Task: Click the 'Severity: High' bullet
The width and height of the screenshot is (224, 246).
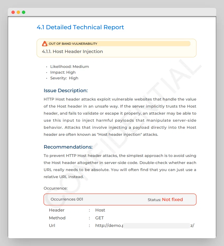Action: [x=64, y=78]
